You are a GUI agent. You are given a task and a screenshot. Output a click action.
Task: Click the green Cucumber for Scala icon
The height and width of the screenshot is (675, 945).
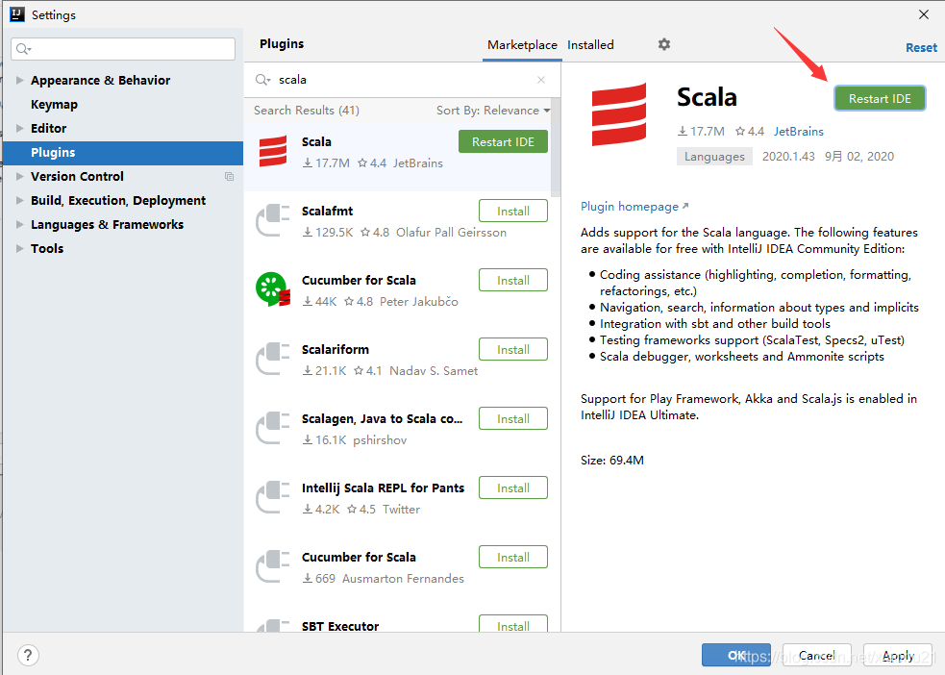tap(273, 289)
